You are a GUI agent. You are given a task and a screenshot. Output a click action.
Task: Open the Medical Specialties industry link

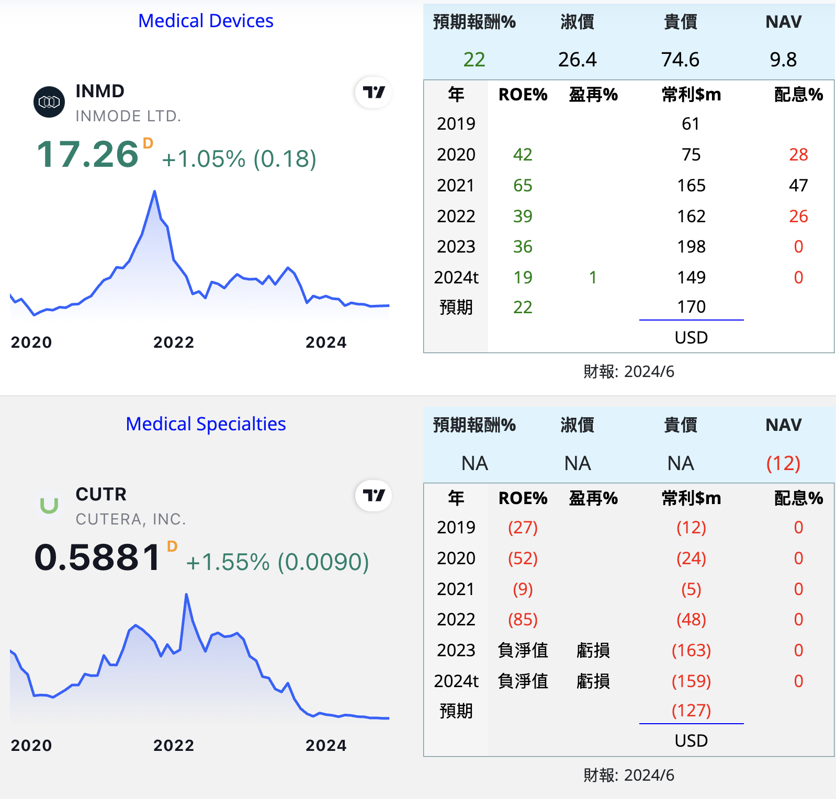click(206, 424)
